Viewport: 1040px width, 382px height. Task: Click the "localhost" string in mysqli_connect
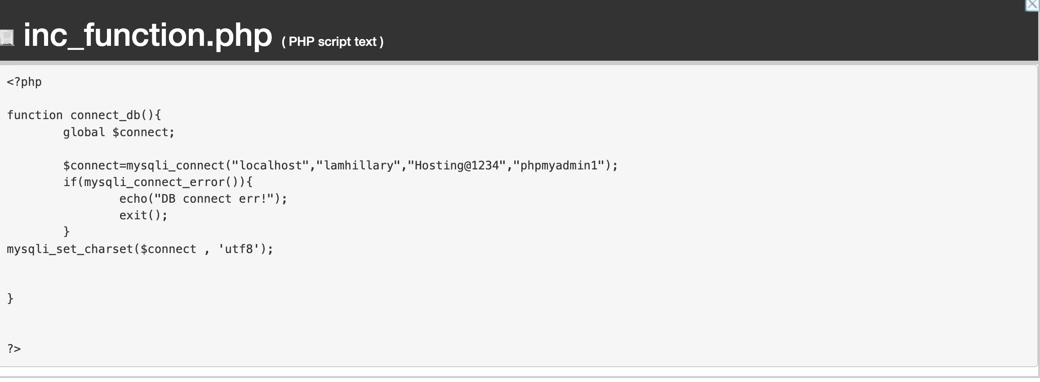tap(271, 165)
